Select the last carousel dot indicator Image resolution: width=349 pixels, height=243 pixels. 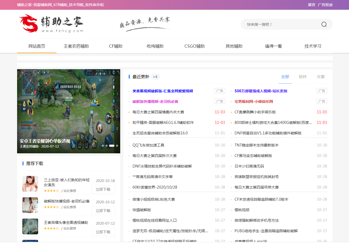point(117,145)
